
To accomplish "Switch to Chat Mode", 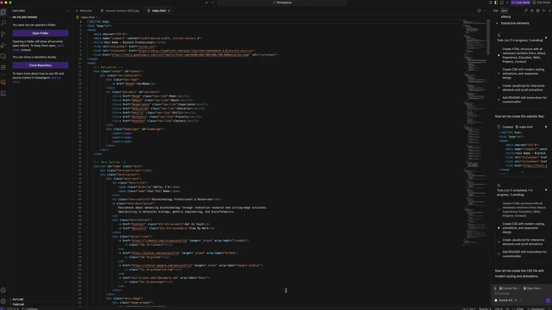I will pyautogui.click(x=541, y=3).
